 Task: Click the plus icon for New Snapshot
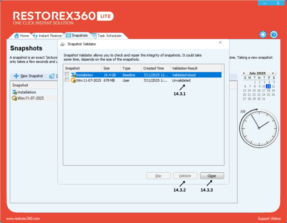(x=16, y=76)
